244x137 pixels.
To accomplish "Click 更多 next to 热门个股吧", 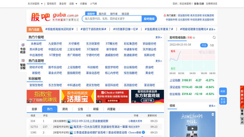I will click(159, 37).
